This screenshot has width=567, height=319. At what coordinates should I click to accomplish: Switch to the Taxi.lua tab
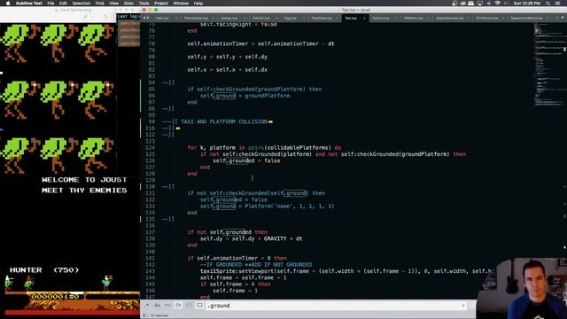(x=351, y=18)
